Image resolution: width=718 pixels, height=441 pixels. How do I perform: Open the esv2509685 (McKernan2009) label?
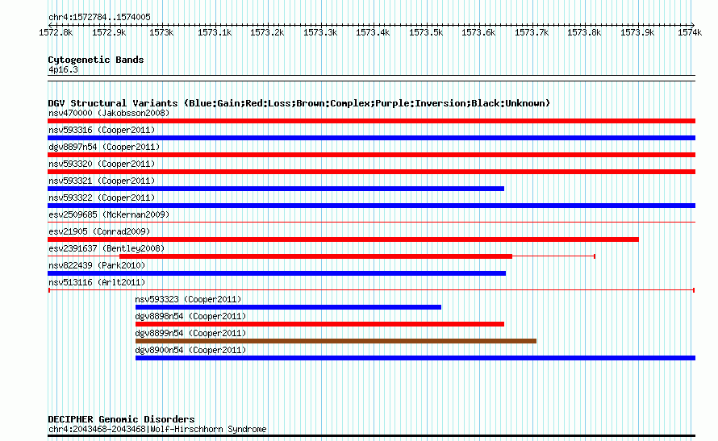click(x=109, y=214)
